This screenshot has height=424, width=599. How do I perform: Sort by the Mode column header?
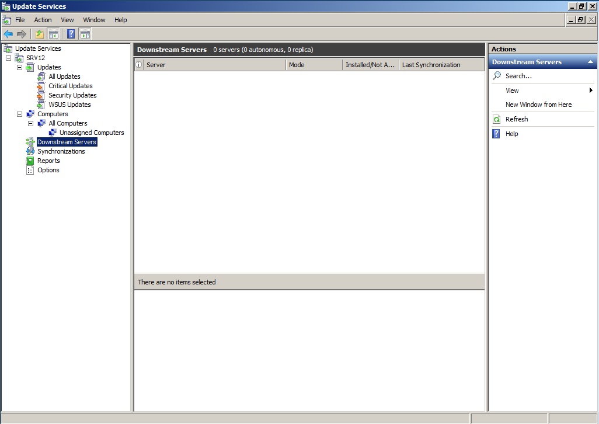point(314,65)
